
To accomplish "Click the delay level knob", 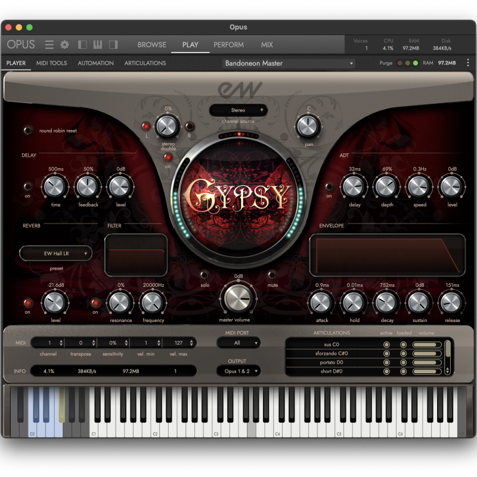I will [x=120, y=187].
